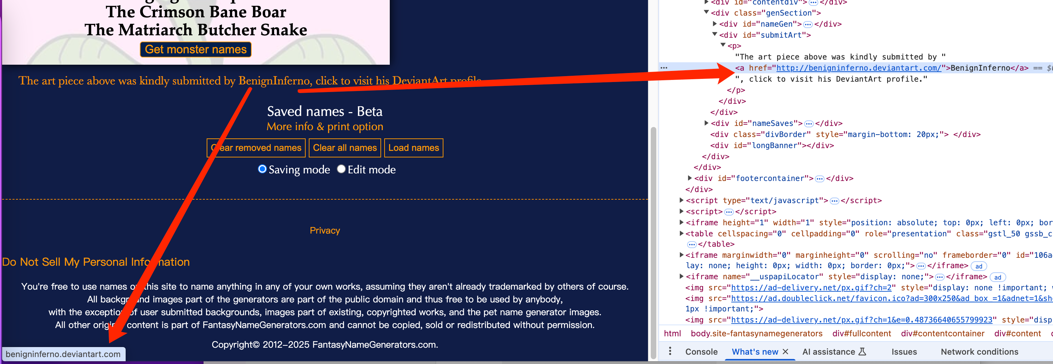Expand ellipsis badge of nameGen div
Image resolution: width=1053 pixels, height=364 pixels.
[808, 24]
